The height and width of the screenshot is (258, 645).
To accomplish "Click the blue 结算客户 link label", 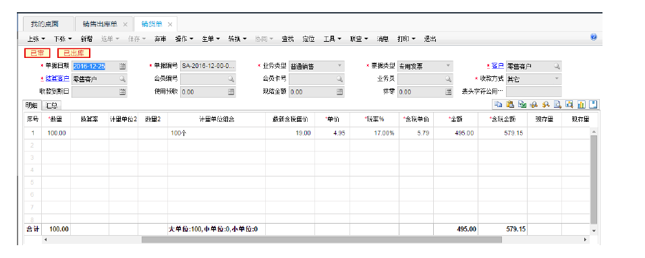I will (x=57, y=78).
